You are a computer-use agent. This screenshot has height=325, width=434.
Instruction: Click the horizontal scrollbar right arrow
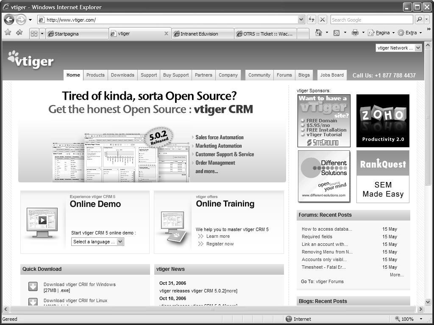[420, 309]
